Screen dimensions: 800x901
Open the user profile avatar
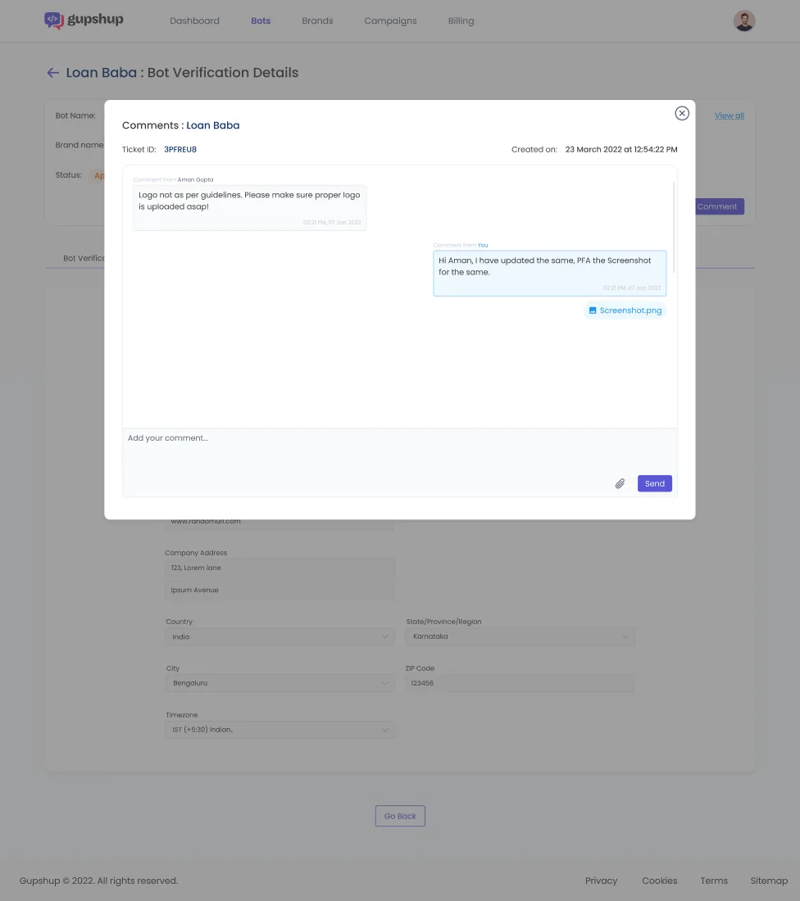(x=743, y=20)
